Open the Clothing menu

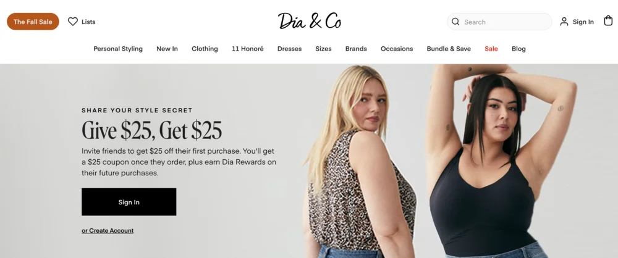(205, 49)
